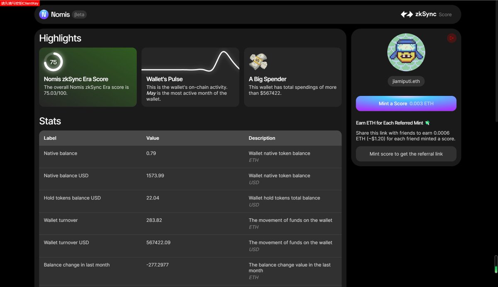Image resolution: width=498 pixels, height=287 pixels.
Task: Click the Beta badge next to Nomis
Action: click(79, 15)
